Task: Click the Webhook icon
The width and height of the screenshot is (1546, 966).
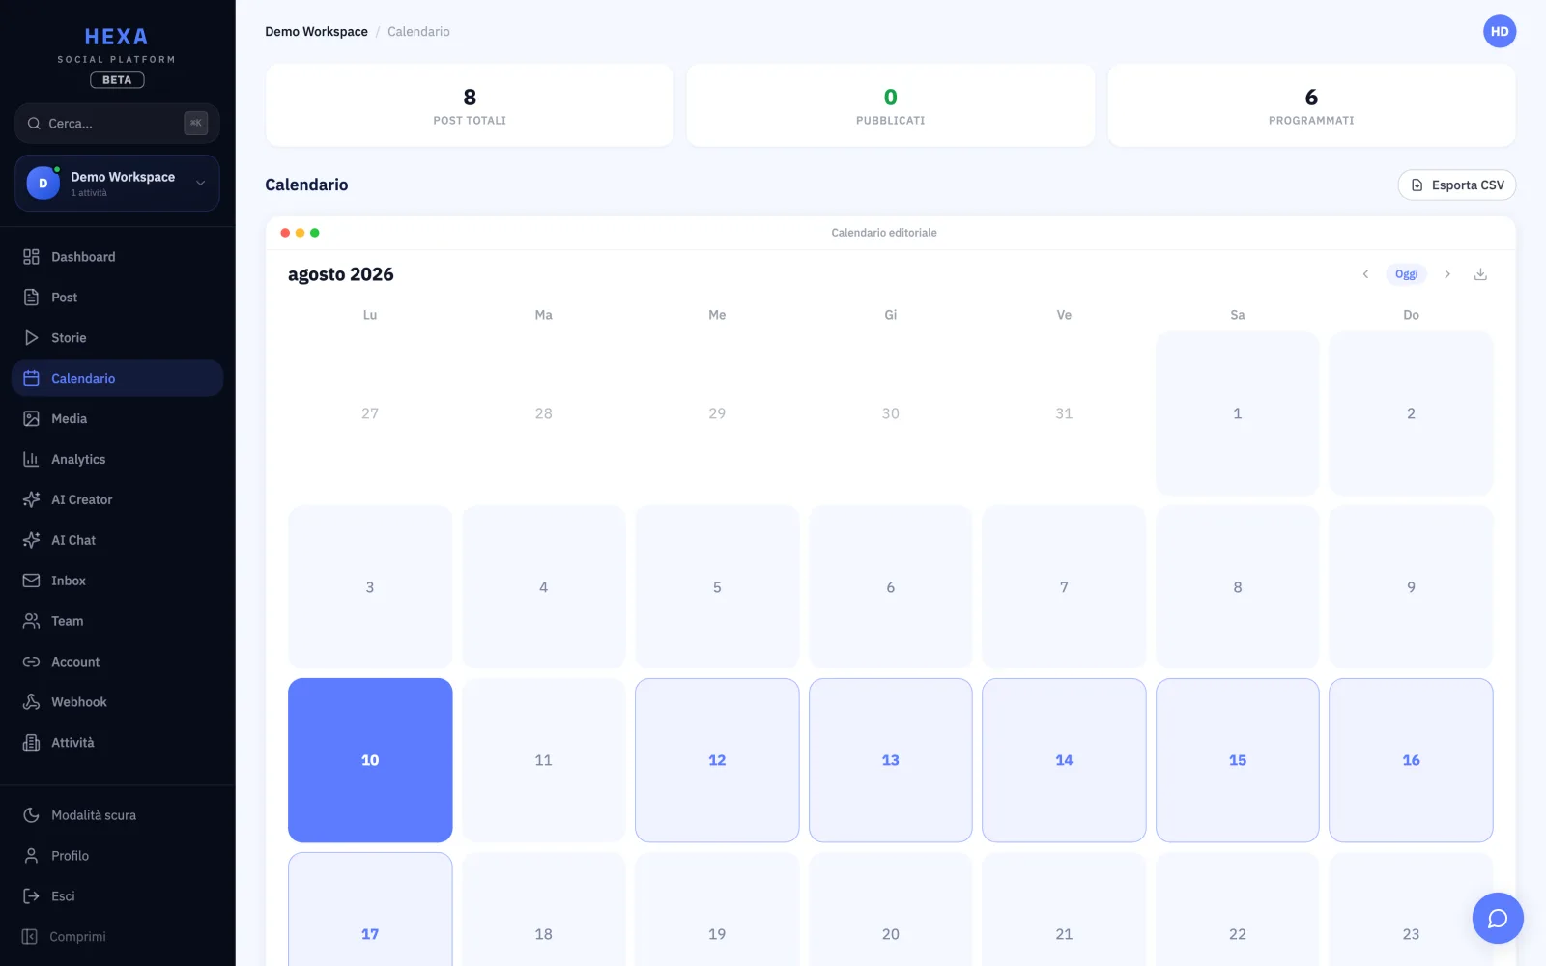Action: (x=31, y=702)
